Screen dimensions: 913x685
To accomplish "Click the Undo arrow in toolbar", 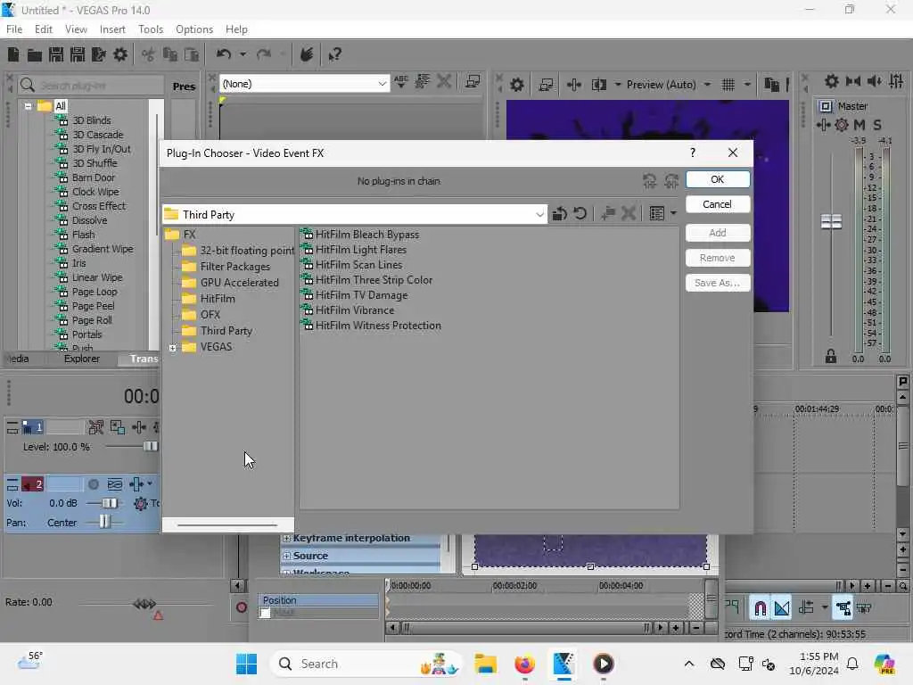I will coord(224,54).
